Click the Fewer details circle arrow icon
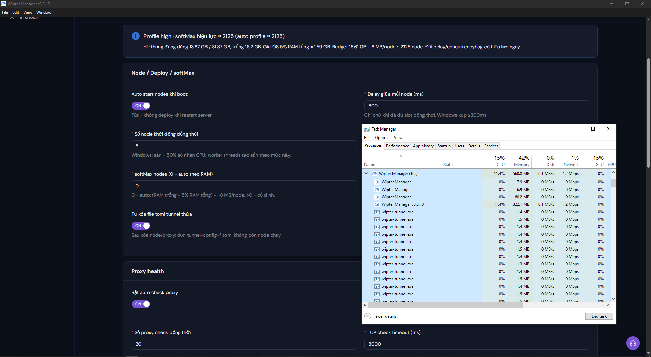Screen dimensions: 651x357 coord(368,316)
